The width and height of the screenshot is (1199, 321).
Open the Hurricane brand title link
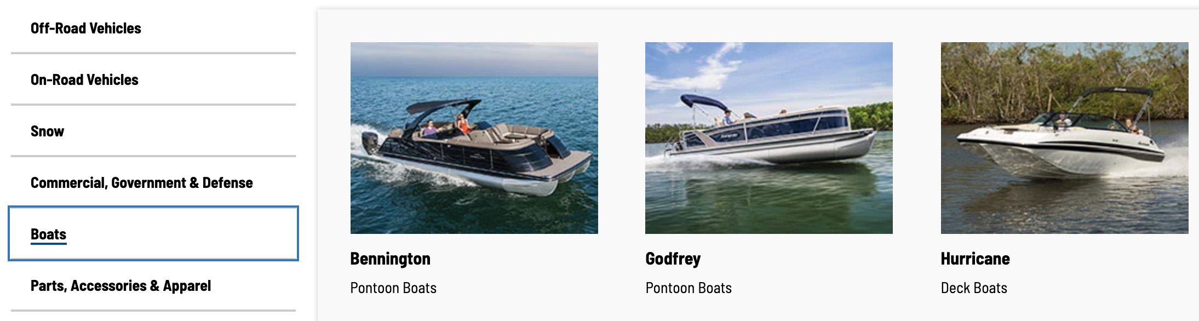click(x=976, y=259)
